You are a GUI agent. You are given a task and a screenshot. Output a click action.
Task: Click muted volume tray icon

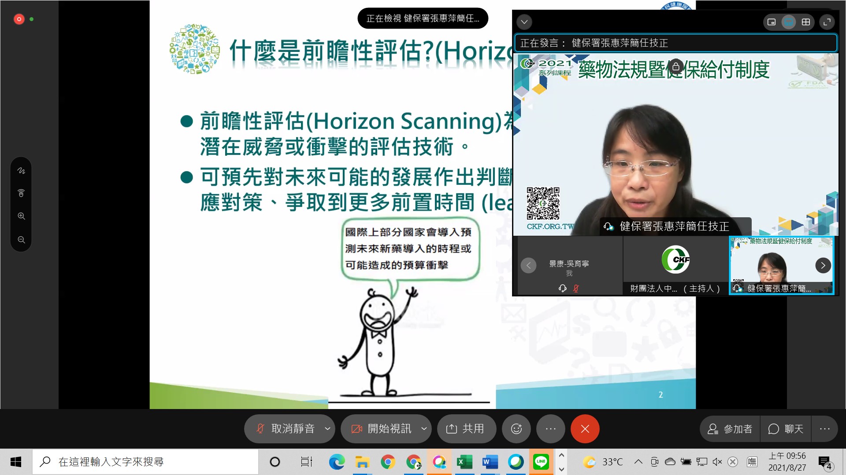(x=717, y=462)
